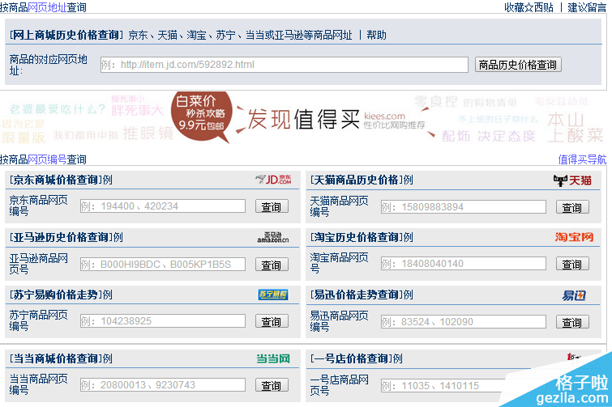Image resolution: width=612 pixels, height=407 pixels.
Task: Click 例 next to 天猫商品历史价格
Action: [409, 180]
